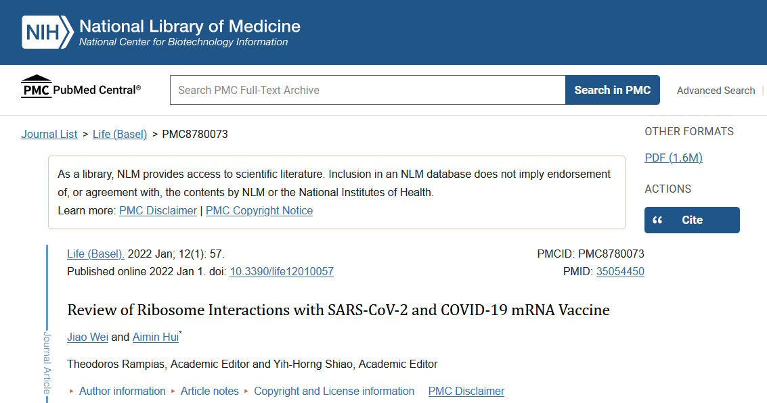Open the PMID 35054450 link
767x403 pixels.
pos(620,272)
